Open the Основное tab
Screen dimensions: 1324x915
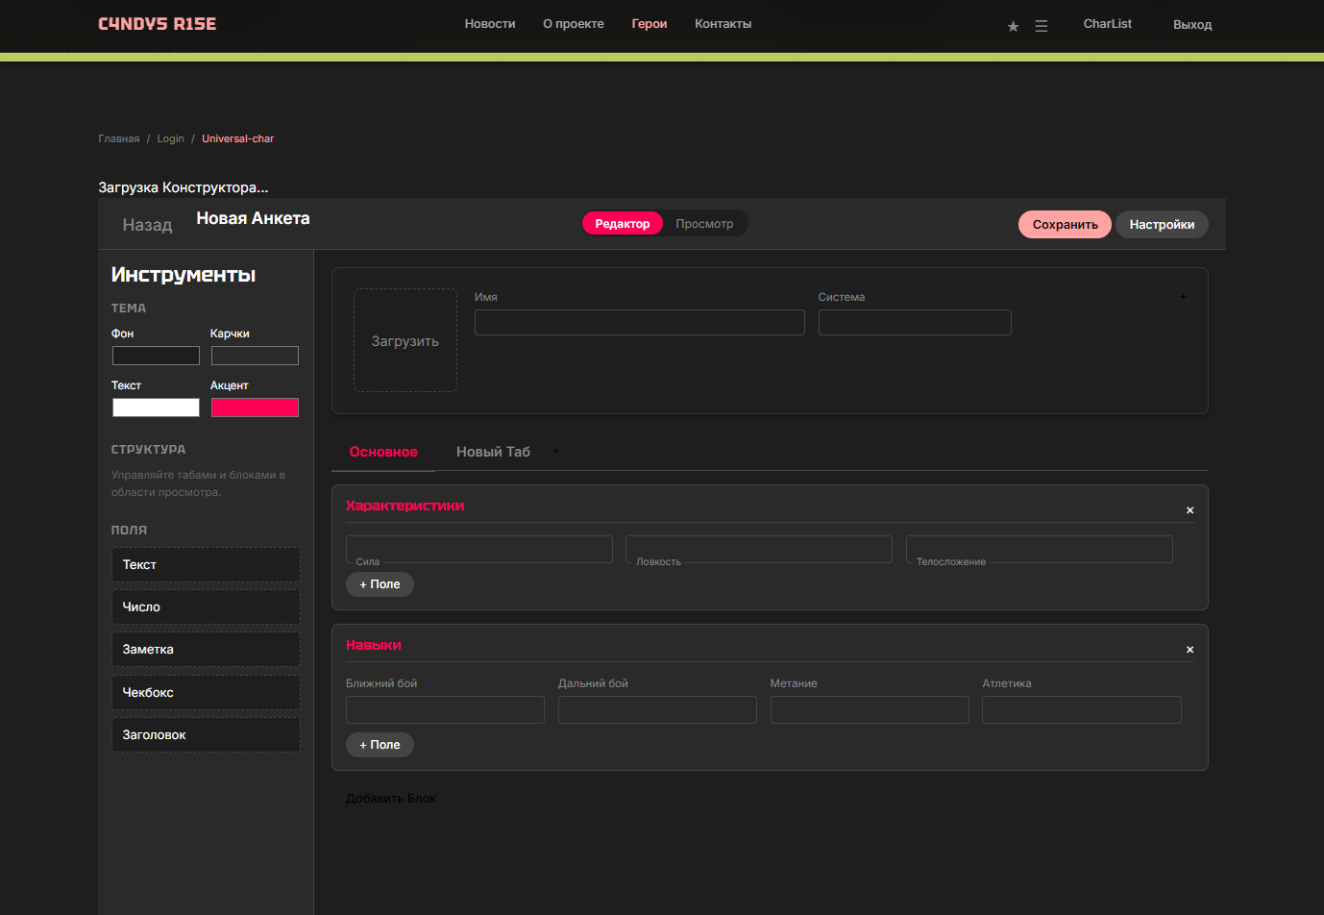(x=383, y=452)
